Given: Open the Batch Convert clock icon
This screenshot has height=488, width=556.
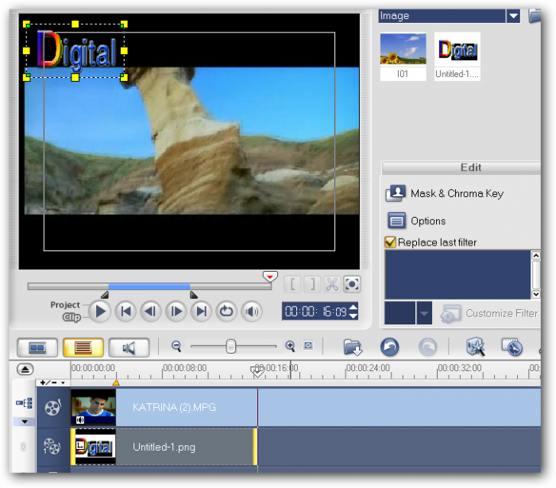Looking at the screenshot, I should pyautogui.click(x=512, y=347).
